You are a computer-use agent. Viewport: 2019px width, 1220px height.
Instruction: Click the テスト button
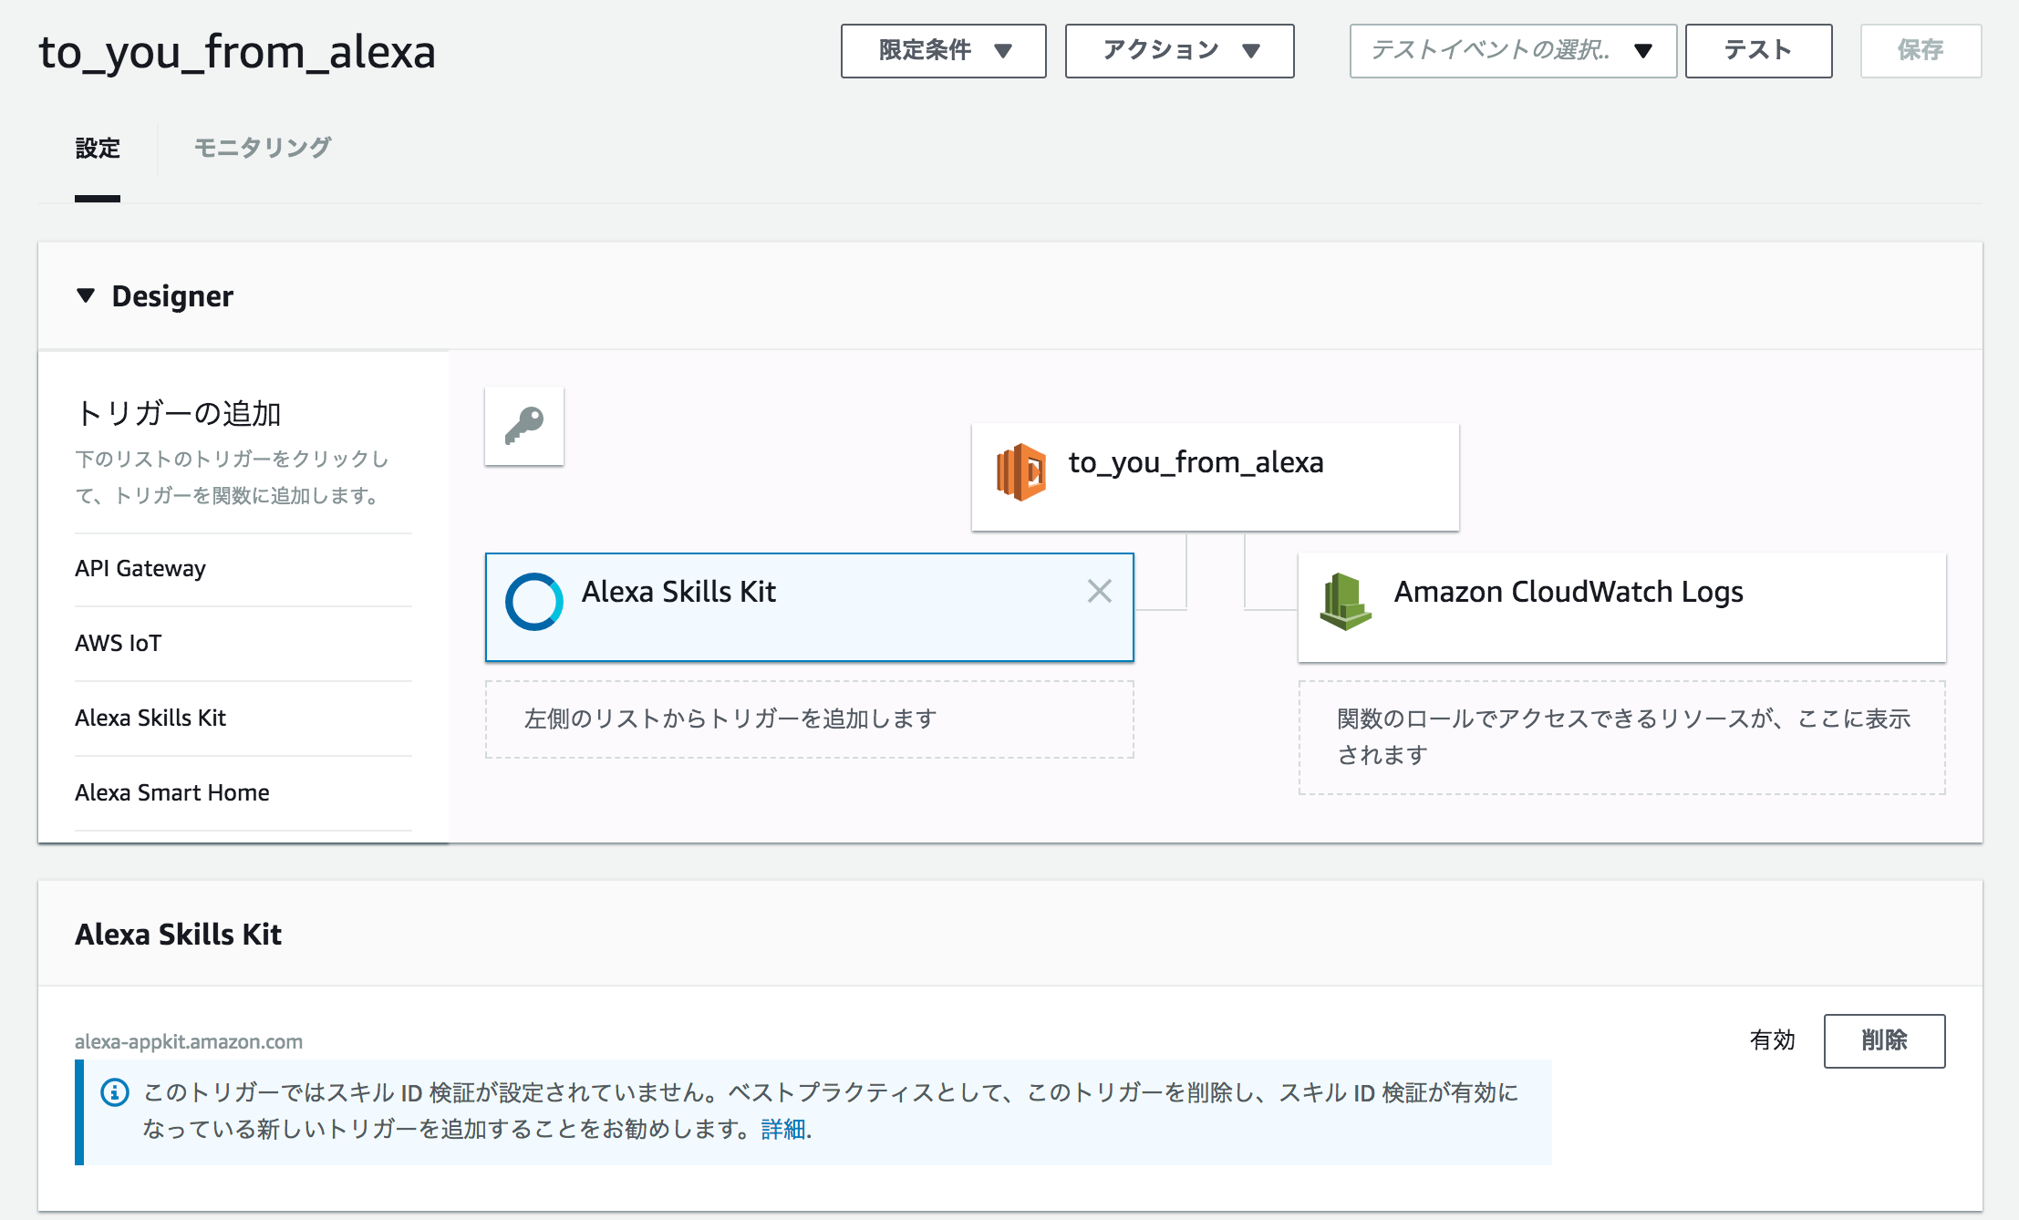pos(1758,51)
